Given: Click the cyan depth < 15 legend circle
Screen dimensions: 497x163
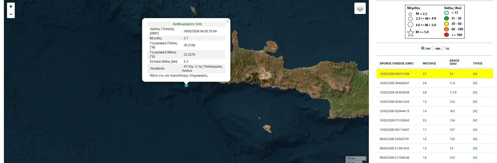Looking at the screenshot, I should [446, 13].
